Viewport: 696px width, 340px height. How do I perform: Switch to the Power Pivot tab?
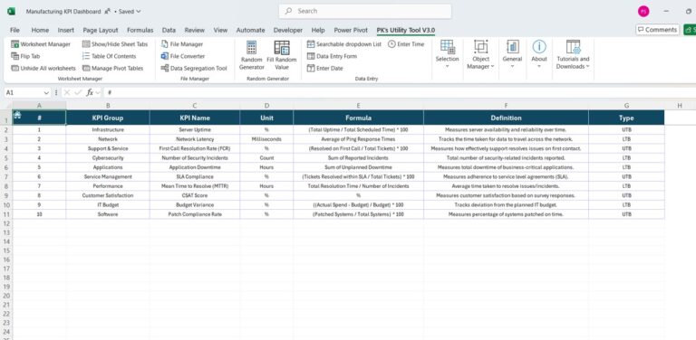coord(351,30)
